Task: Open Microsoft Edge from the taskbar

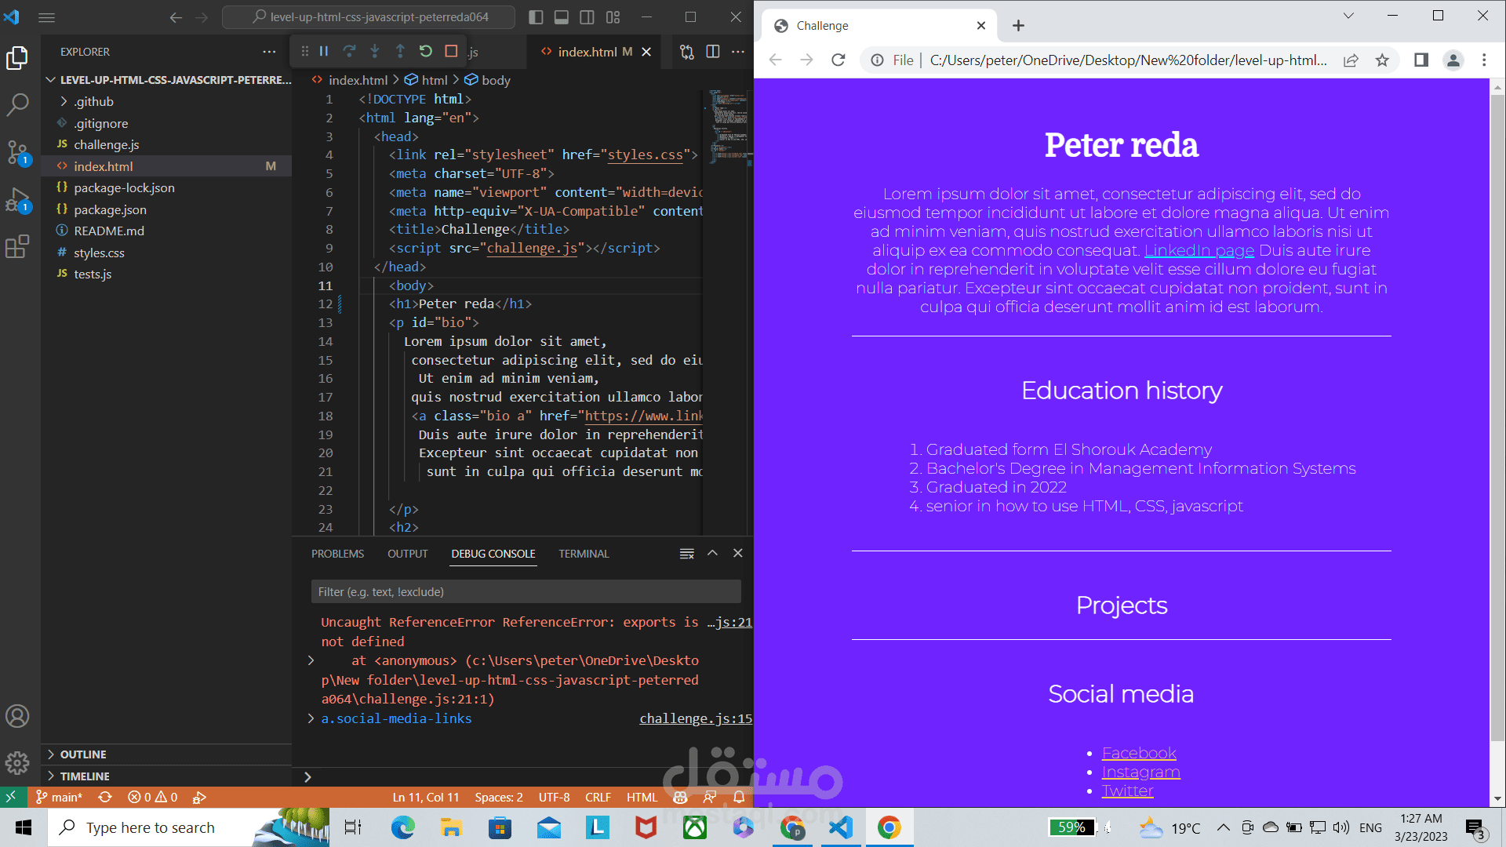Action: click(403, 827)
